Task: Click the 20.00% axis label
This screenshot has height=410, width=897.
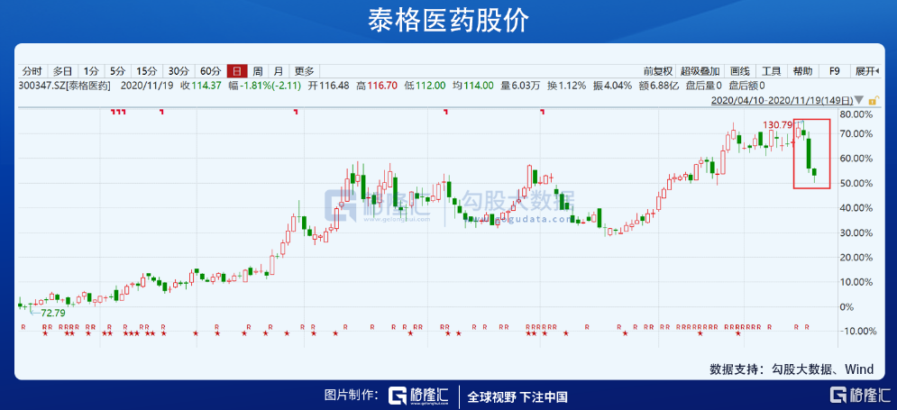Action: click(856, 258)
